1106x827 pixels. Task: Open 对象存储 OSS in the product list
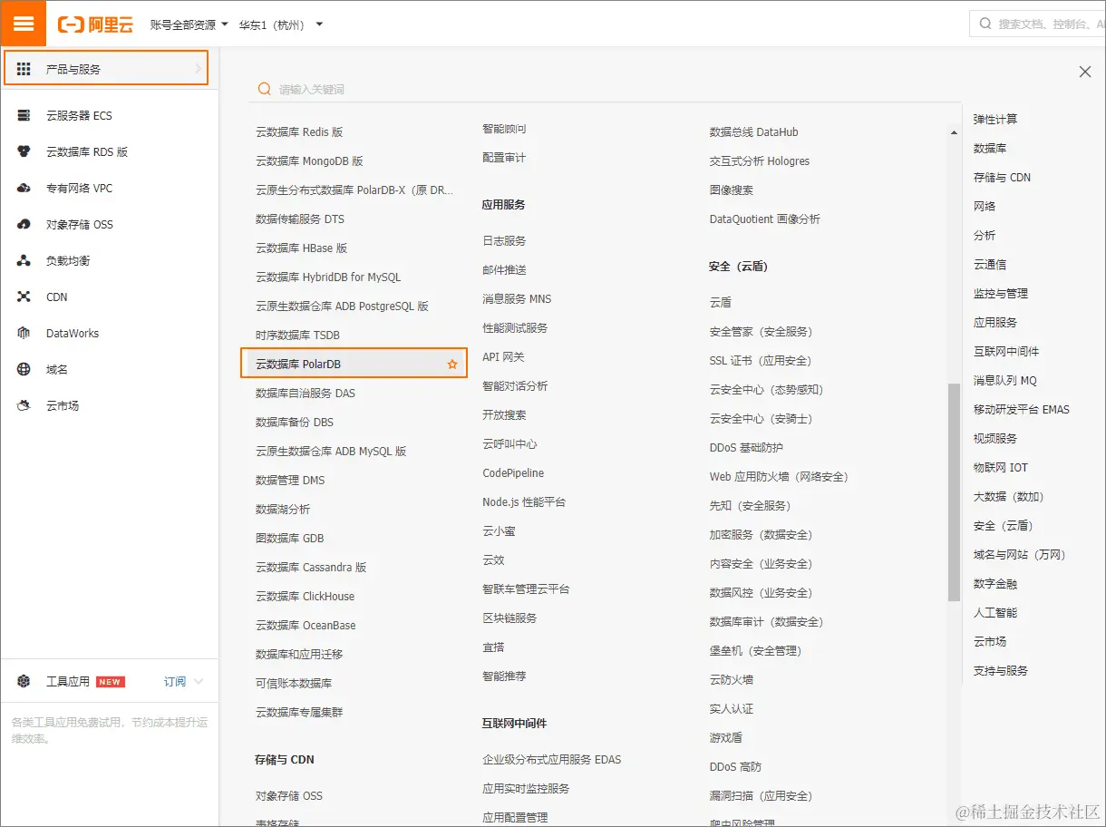pos(289,795)
